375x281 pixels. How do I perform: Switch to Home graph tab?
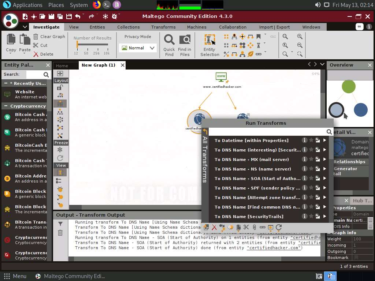pyautogui.click(x=62, y=66)
